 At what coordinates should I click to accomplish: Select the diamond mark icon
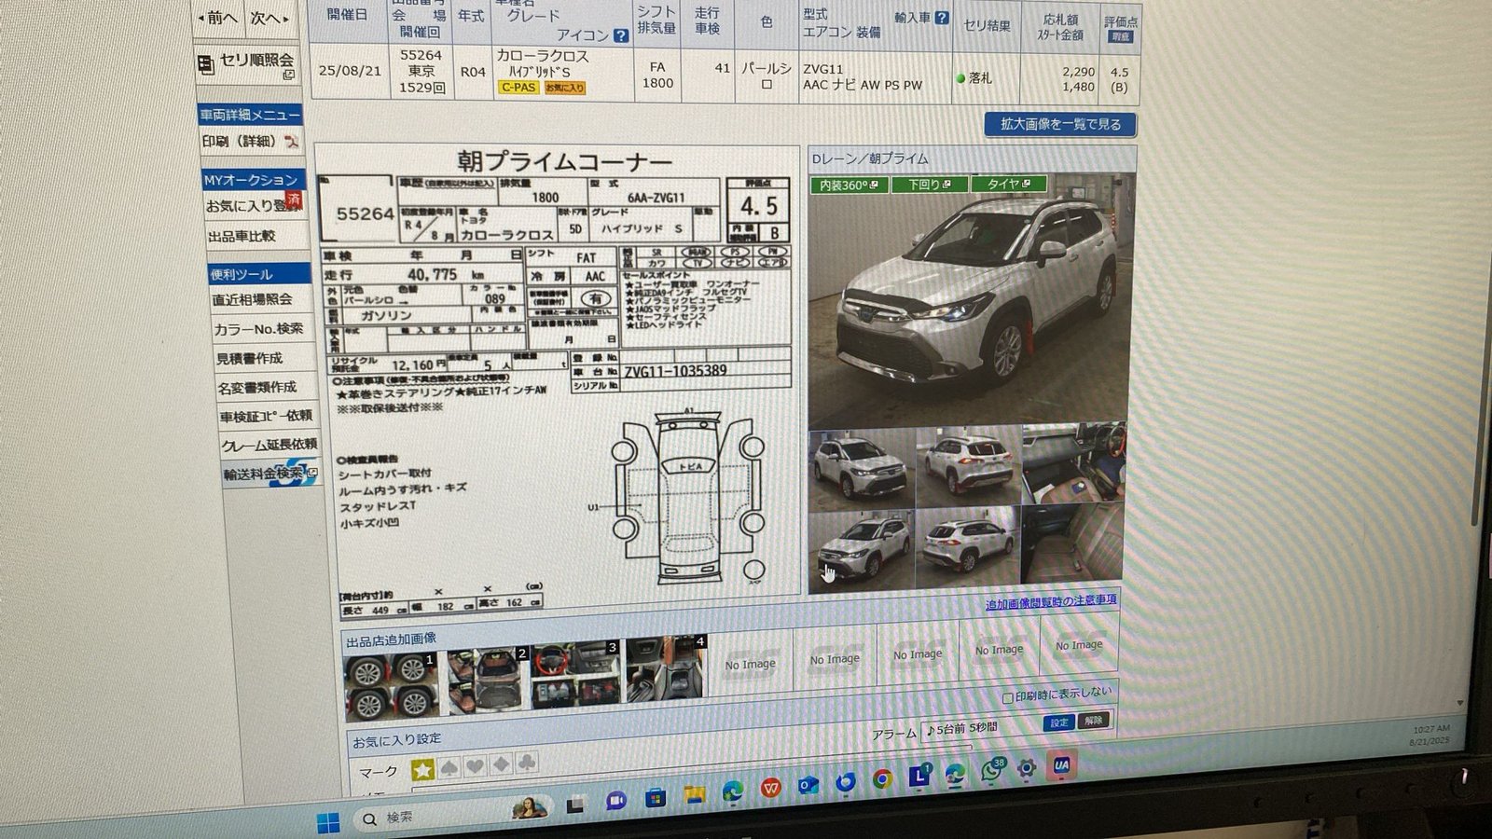point(501,764)
